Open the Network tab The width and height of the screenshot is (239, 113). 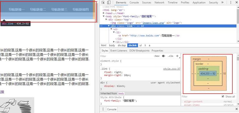click(160, 3)
